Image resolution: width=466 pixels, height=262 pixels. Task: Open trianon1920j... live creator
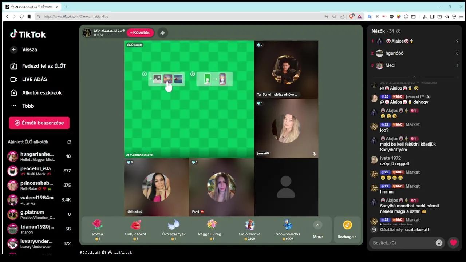pyautogui.click(x=39, y=229)
